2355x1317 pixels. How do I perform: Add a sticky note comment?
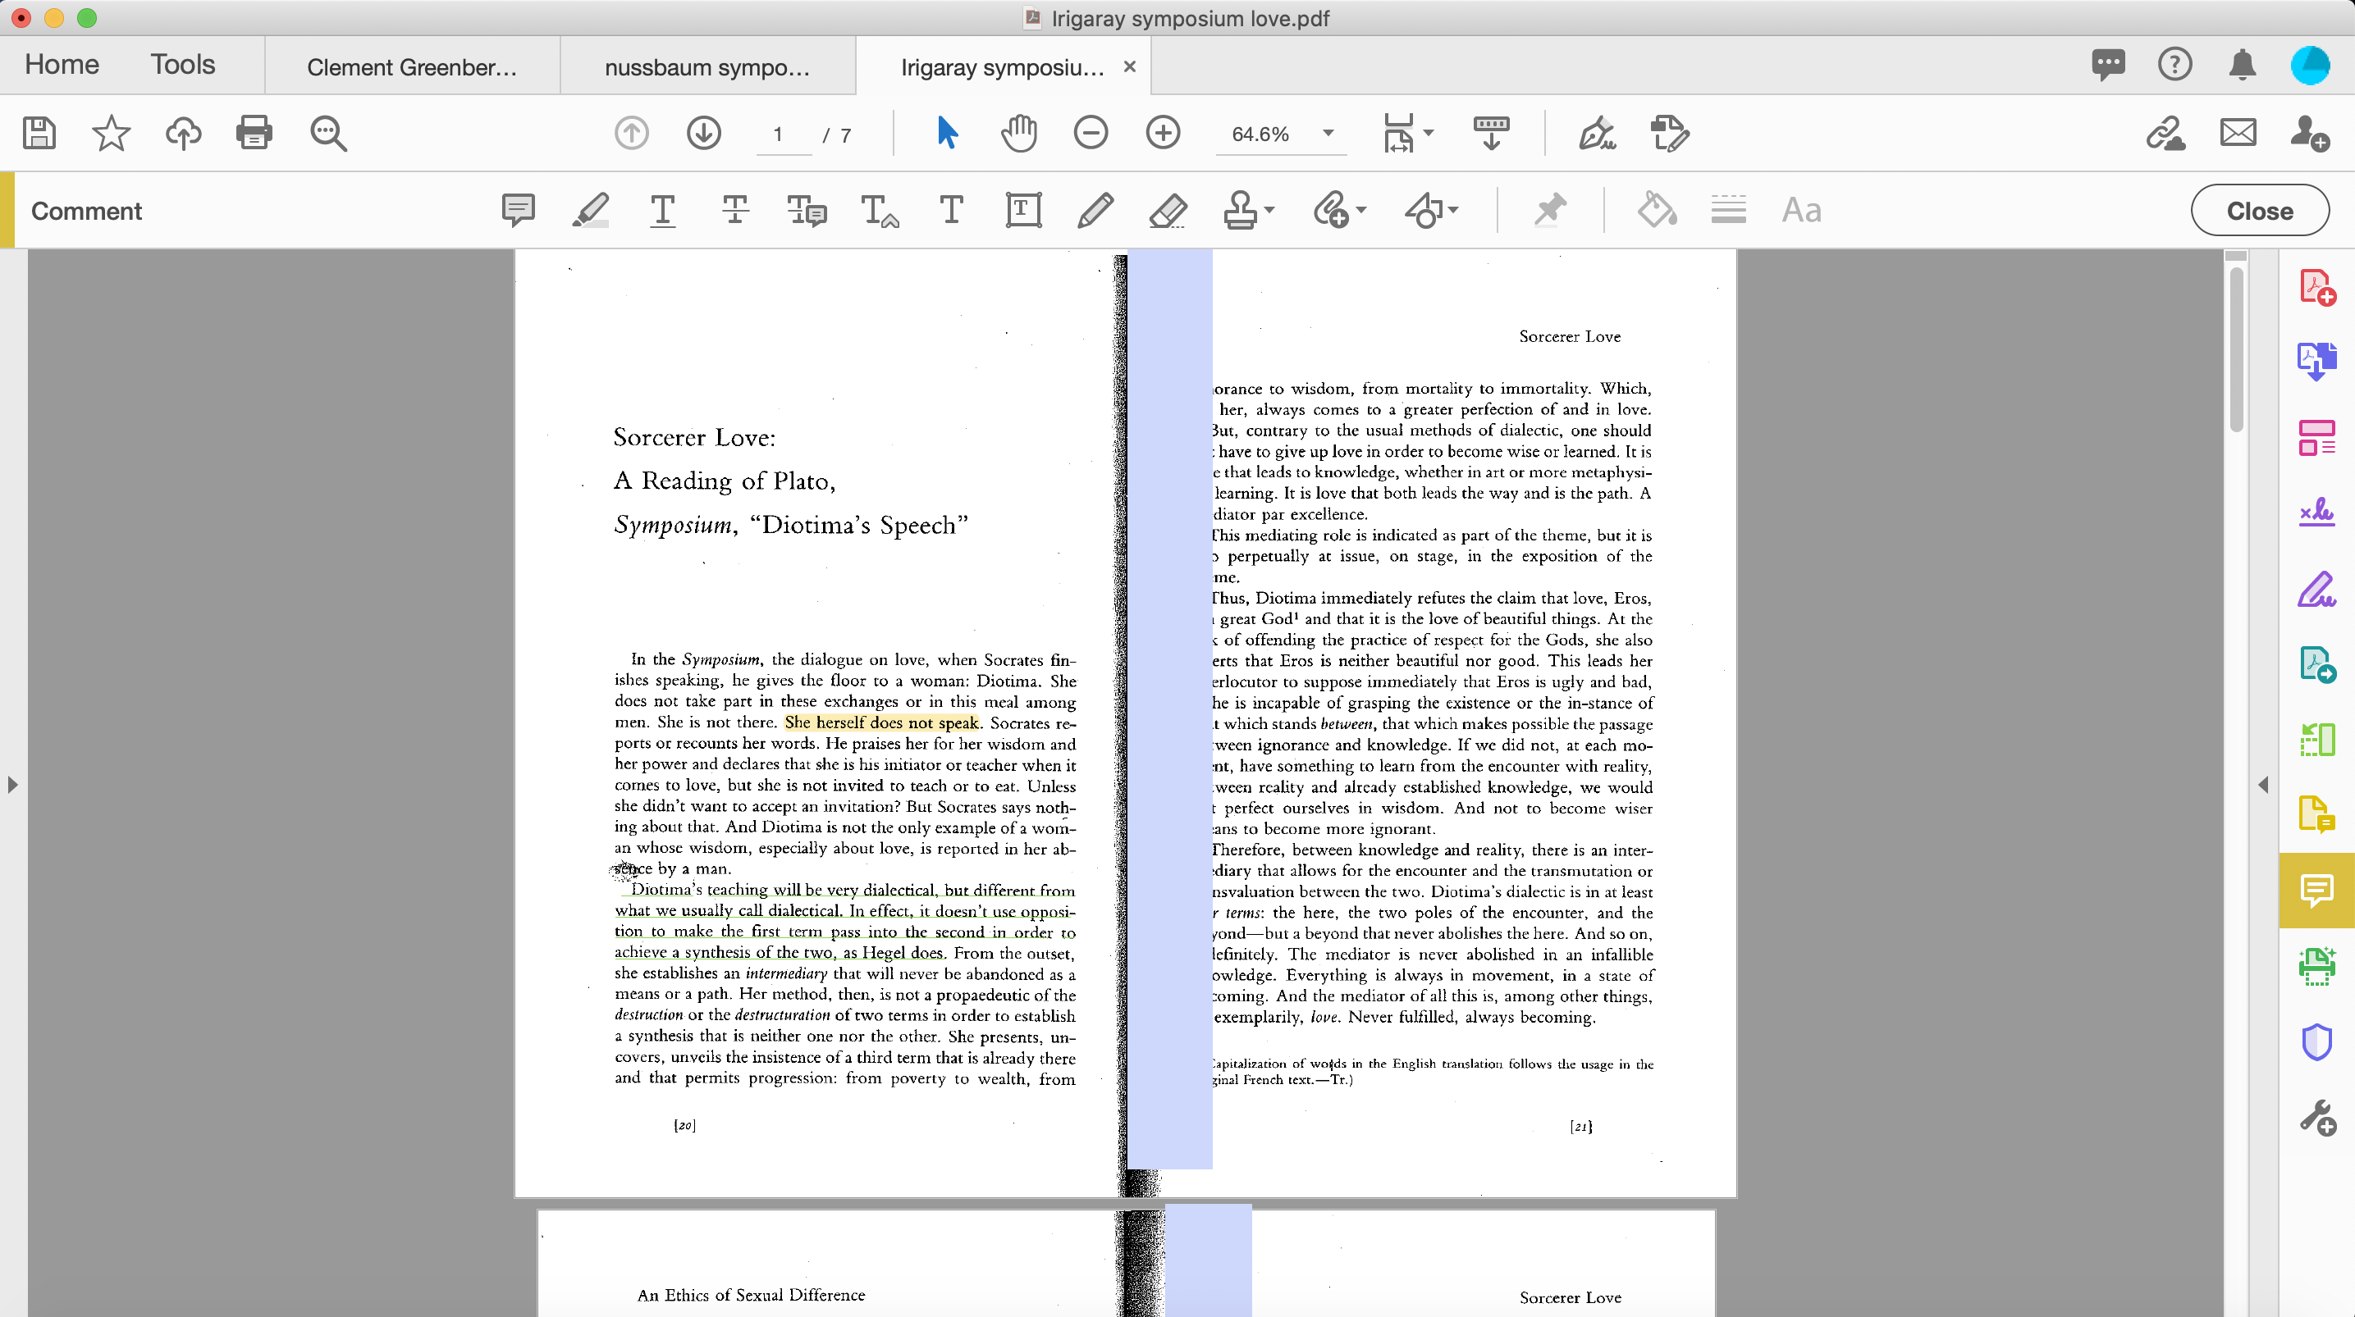[519, 209]
